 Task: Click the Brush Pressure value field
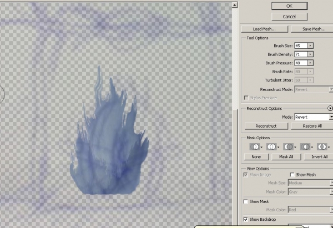pyautogui.click(x=301, y=63)
